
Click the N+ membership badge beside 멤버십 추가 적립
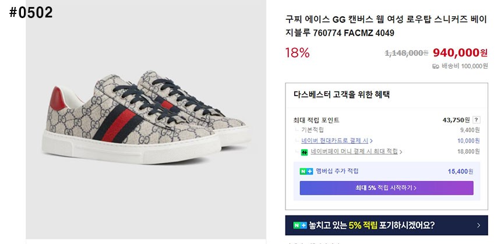[x=306, y=171]
